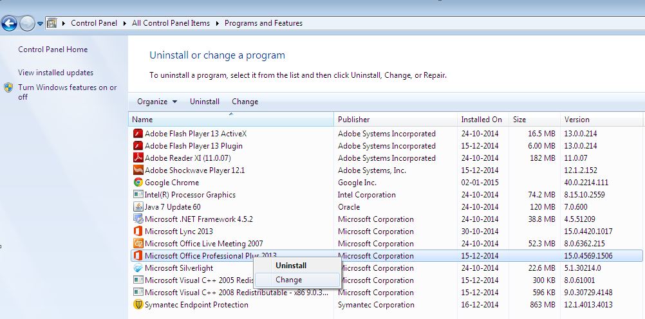Select the Symantec Endpoint Protection shield icon
The height and width of the screenshot is (319, 645).
click(138, 305)
